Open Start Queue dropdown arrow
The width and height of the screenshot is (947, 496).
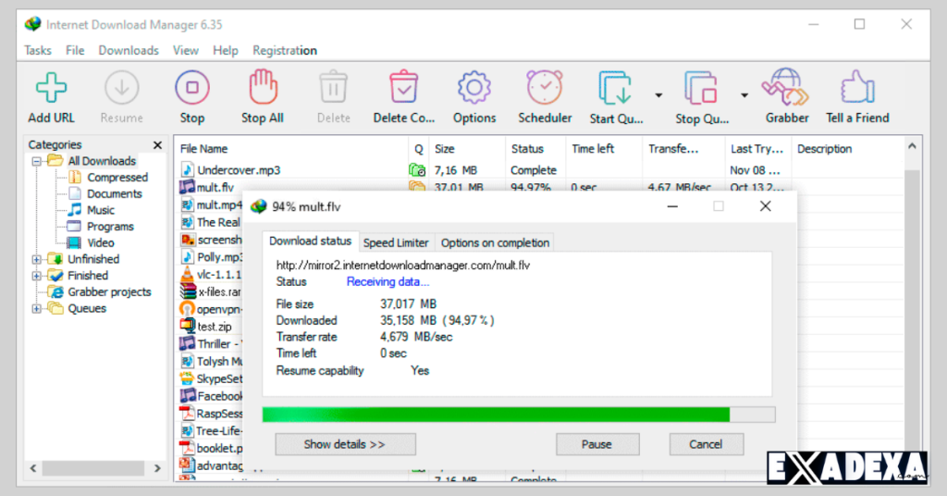click(658, 95)
